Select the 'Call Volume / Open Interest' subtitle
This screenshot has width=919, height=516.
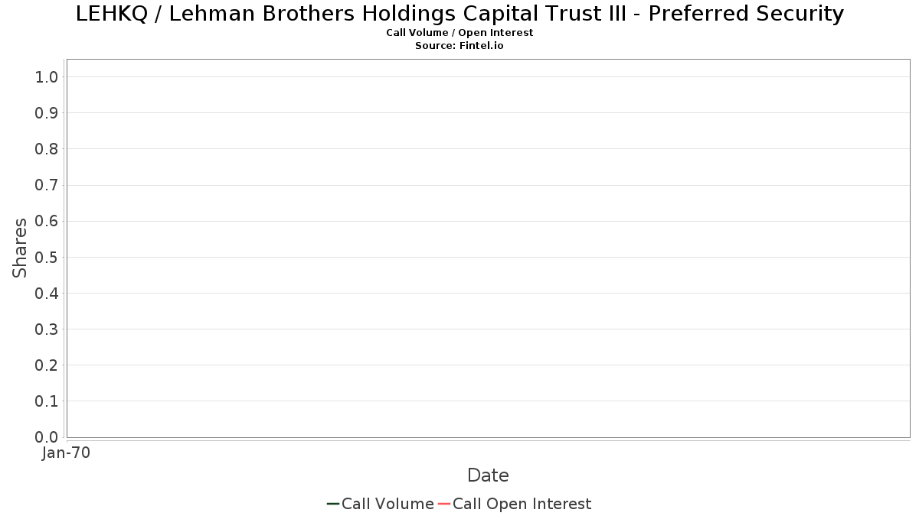click(x=459, y=33)
